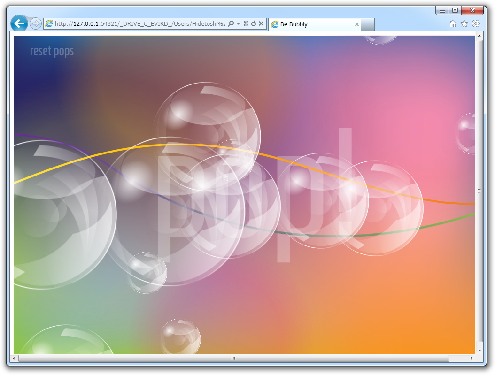
Task: Pop the rightmost bubble overlapping the exclamation mark
Action: click(376, 208)
